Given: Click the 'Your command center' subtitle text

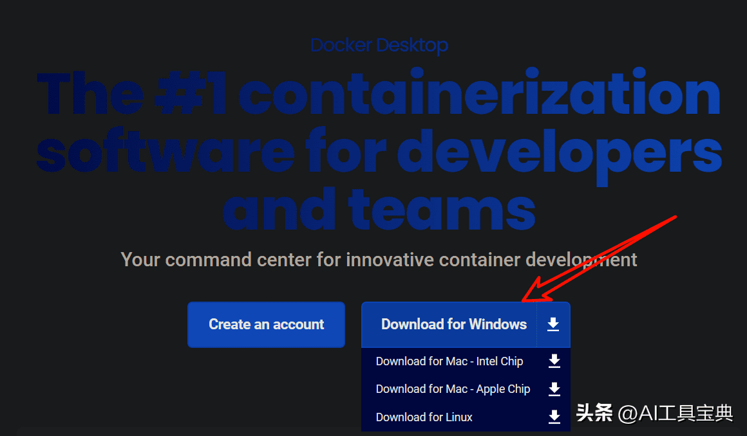Looking at the screenshot, I should 379,260.
